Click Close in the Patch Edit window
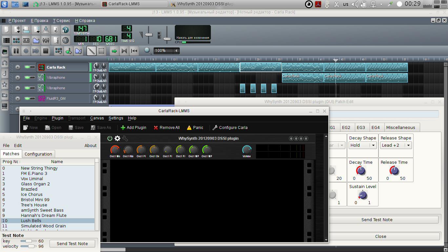This screenshot has width=448, height=252. point(380,237)
